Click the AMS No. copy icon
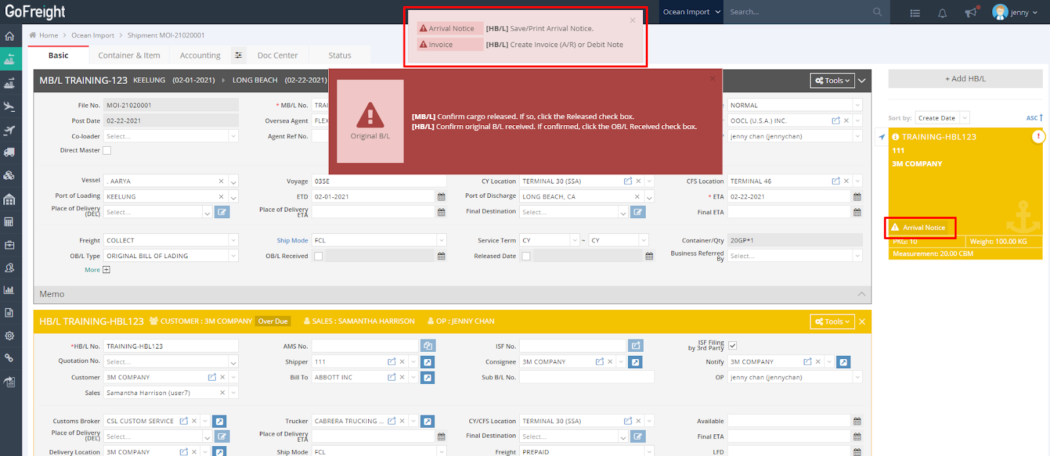The width and height of the screenshot is (1050, 456). (428, 346)
